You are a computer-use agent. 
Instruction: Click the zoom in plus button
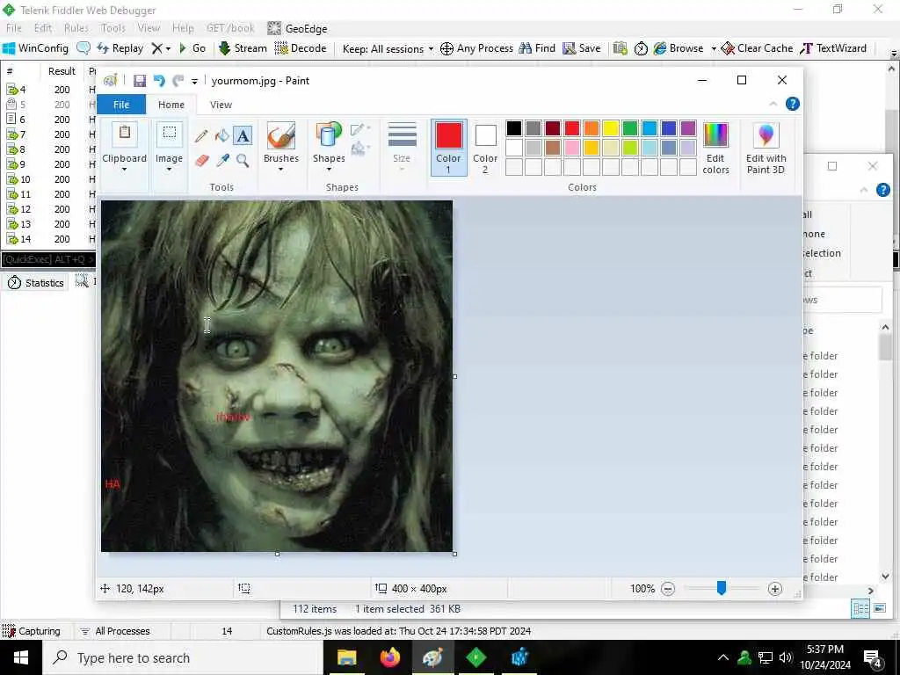click(775, 588)
